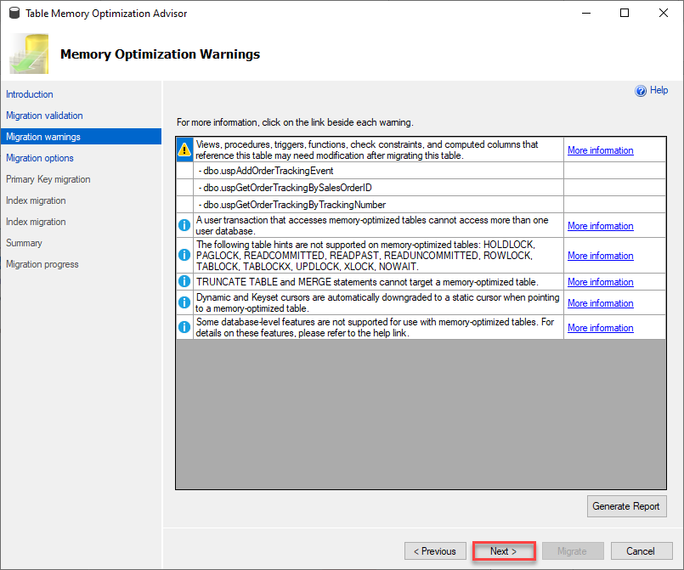The image size is (684, 570).
Task: Click the wizard database graphic in header
Action: pyautogui.click(x=29, y=54)
